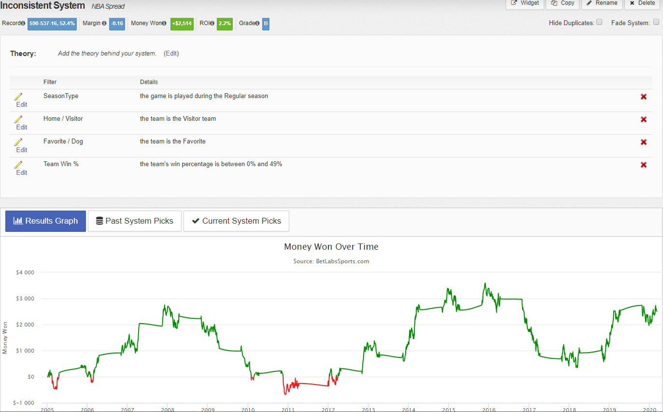Viewport: 663px width, 412px height.
Task: Open the Past System Picks tab
Action: coord(134,221)
